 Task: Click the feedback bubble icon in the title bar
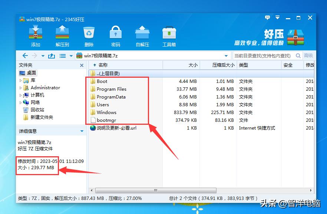click(267, 17)
